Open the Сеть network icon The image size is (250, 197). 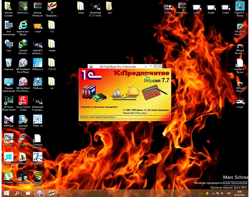(x=8, y=45)
